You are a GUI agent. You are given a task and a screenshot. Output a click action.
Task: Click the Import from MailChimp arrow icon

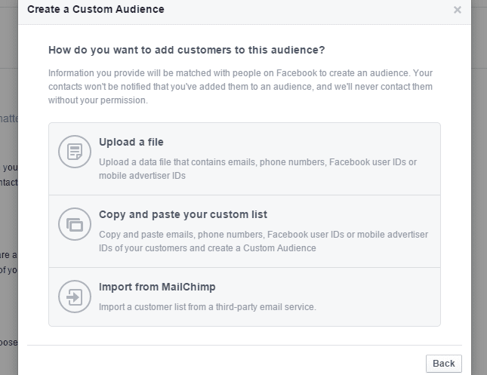click(x=75, y=297)
